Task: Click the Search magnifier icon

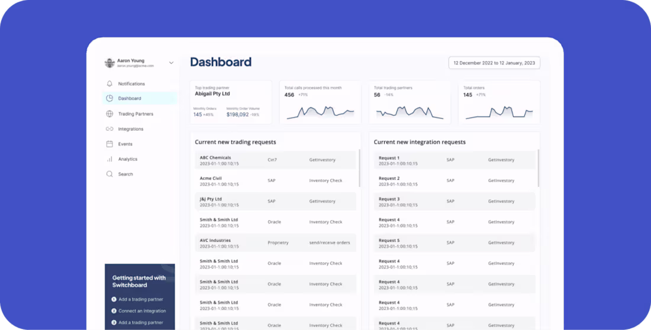Action: (109, 174)
